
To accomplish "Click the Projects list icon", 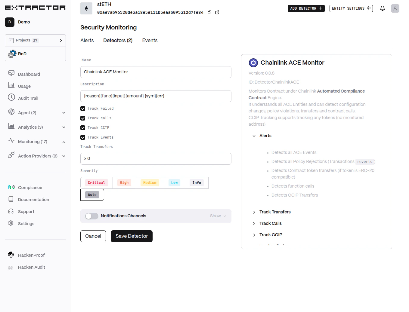I will (x=11, y=40).
